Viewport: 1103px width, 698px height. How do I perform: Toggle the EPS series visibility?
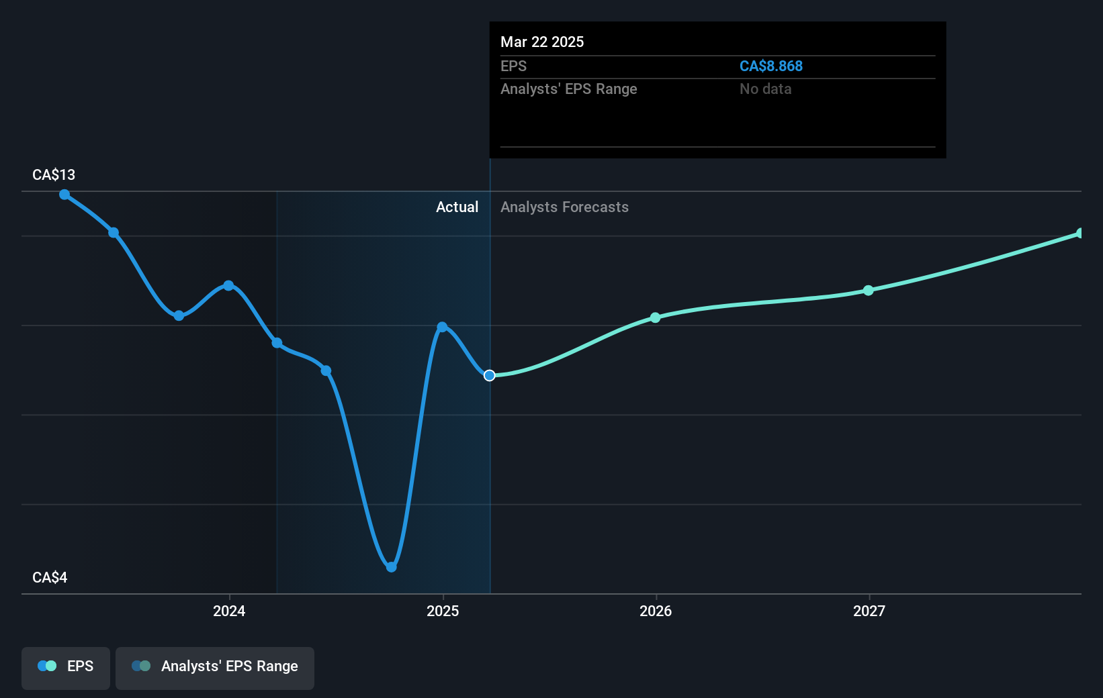[x=65, y=667]
